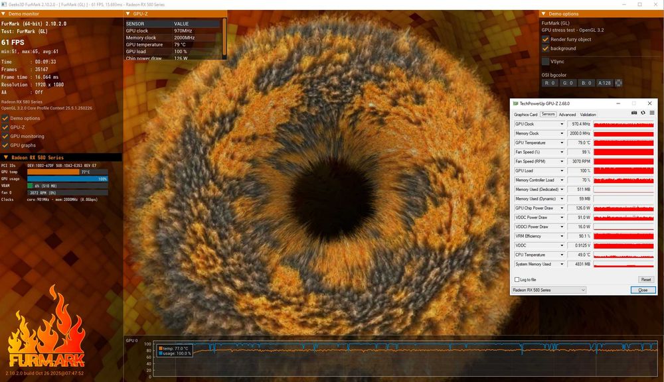Image resolution: width=664 pixels, height=382 pixels.
Task: Adjust the R: 0 bgcolor field
Action: coord(549,83)
